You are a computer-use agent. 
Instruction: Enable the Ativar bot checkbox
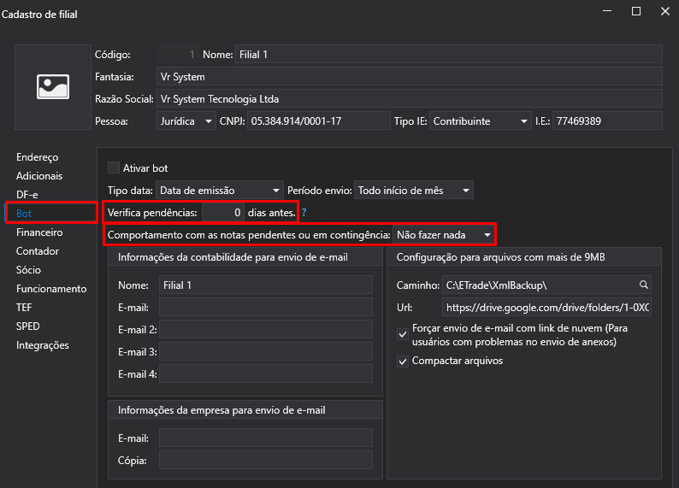[114, 168]
